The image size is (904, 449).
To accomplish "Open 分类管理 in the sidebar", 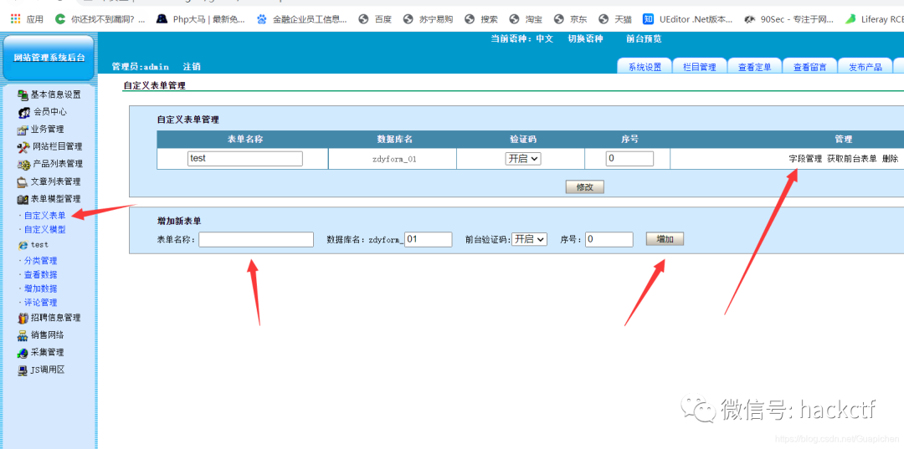I will pos(40,261).
